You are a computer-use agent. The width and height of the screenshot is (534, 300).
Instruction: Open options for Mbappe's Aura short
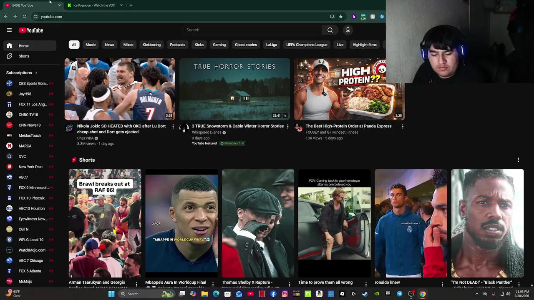point(213,284)
